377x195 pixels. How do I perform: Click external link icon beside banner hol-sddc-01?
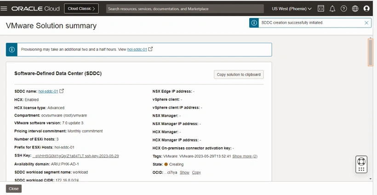(x=150, y=49)
